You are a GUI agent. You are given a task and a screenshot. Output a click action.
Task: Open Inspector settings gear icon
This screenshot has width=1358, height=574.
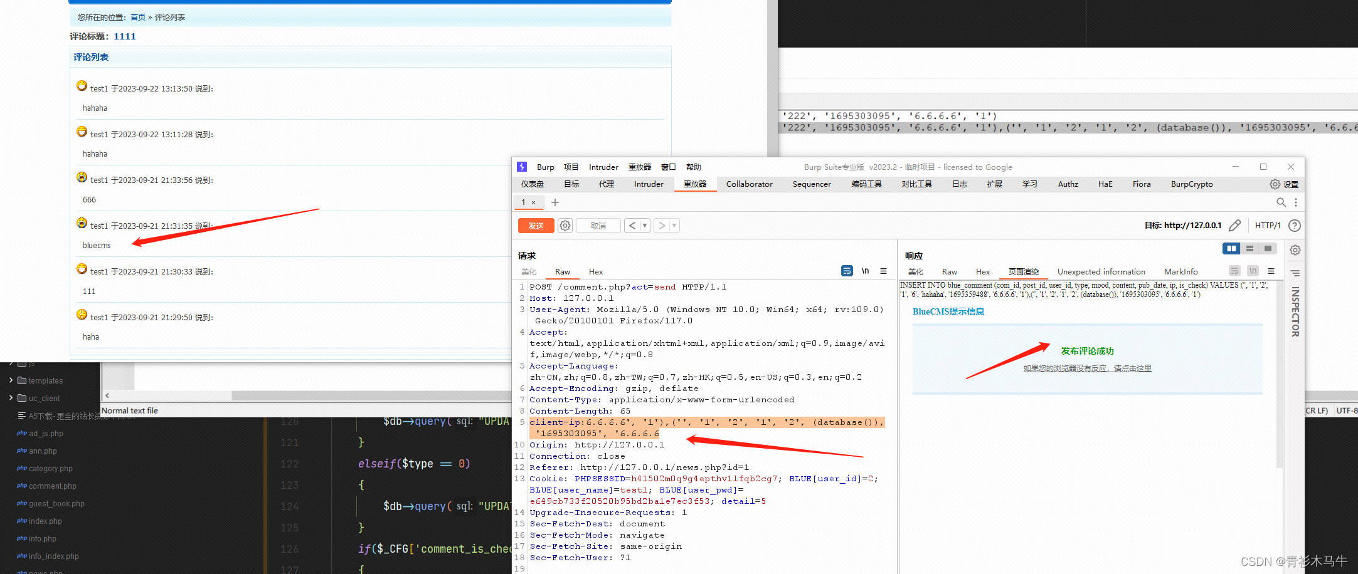[x=1295, y=250]
